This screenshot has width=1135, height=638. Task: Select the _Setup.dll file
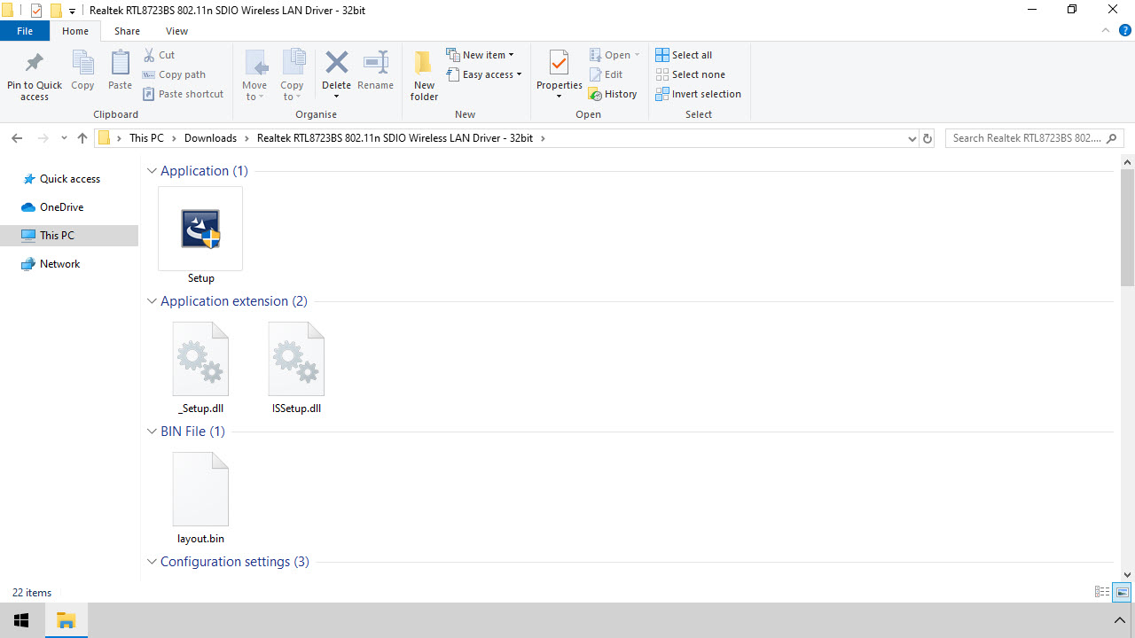[x=200, y=368]
